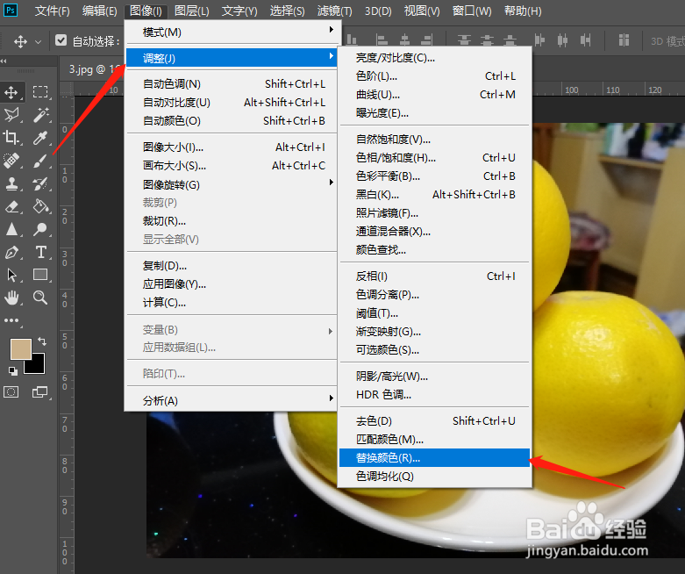Reset default foreground and background colors
Viewport: 685px width, 574px height.
coord(13,371)
